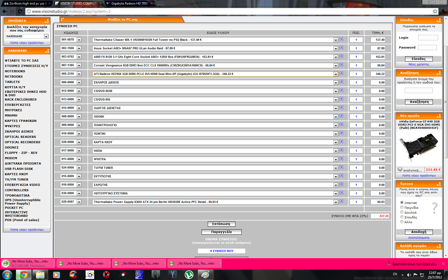Open Chrome wrench menu
The width and height of the screenshot is (448, 280).
tap(444, 11)
